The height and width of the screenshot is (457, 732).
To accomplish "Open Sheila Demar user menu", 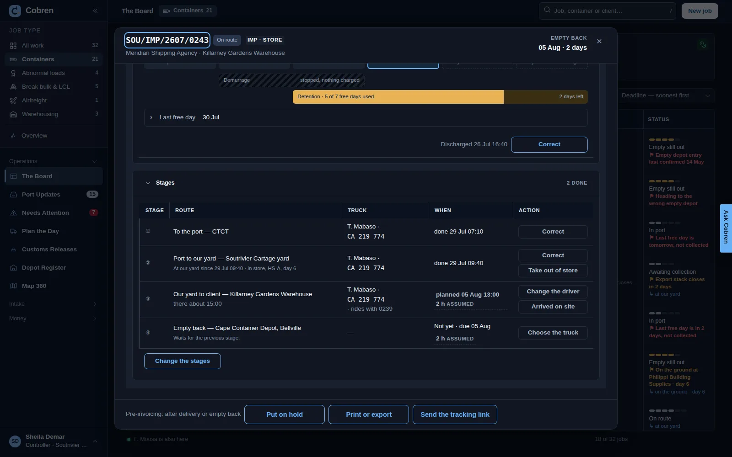I will pos(54,441).
